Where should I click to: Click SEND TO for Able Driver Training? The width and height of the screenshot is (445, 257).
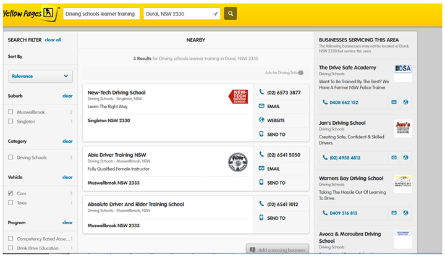276,183
